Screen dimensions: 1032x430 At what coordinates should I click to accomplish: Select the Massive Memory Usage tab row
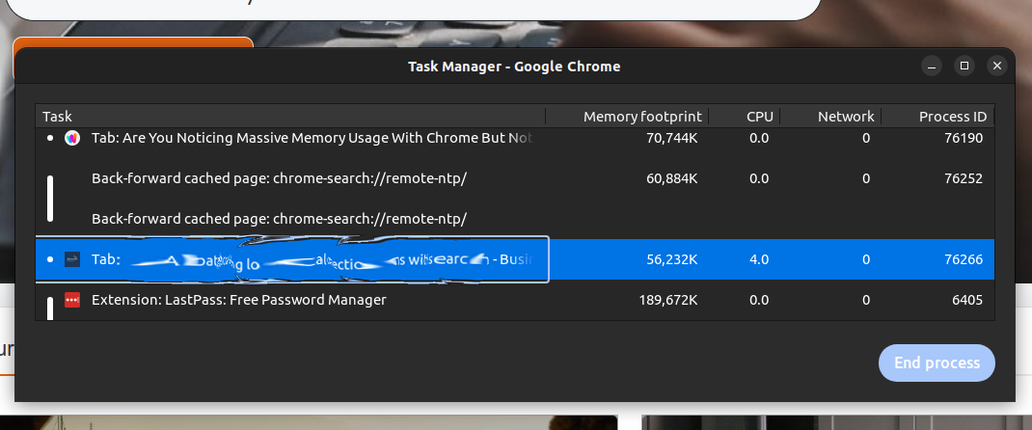(515, 138)
